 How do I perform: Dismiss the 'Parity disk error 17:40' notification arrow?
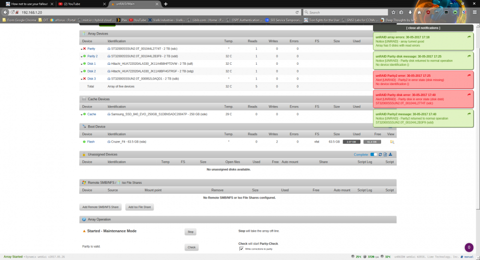469,95
